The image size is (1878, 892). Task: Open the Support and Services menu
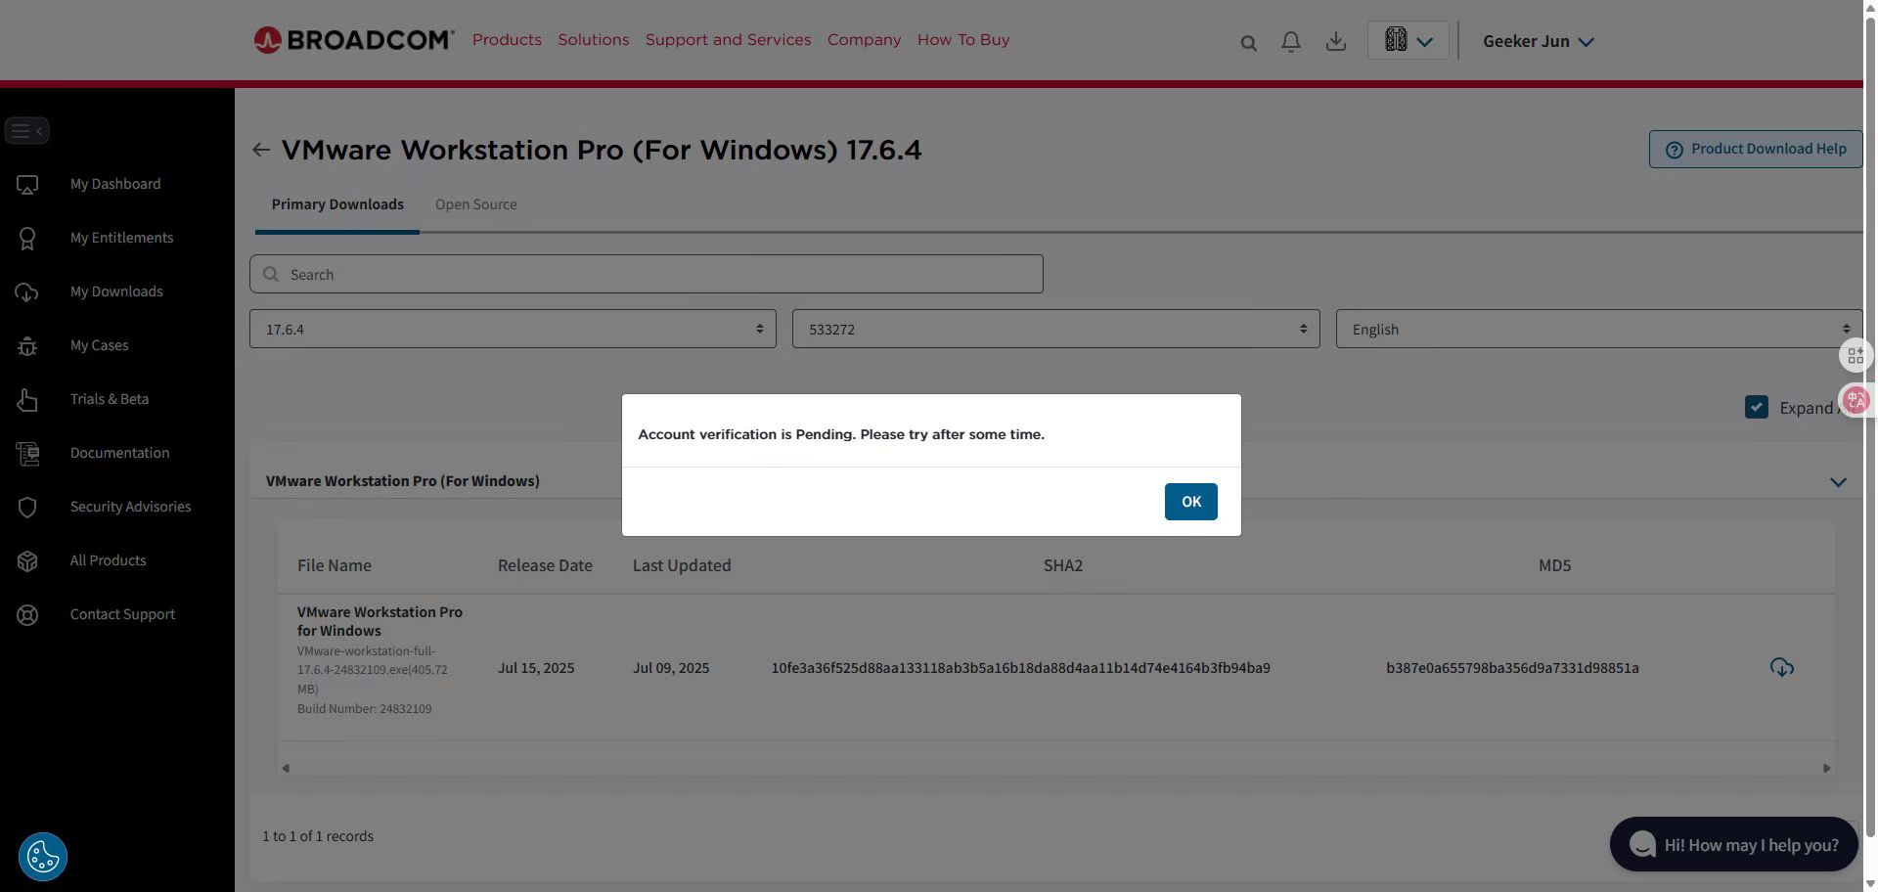point(728,40)
